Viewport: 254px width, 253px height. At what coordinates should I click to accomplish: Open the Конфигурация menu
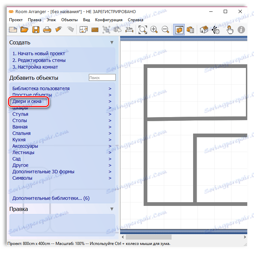click(x=109, y=20)
